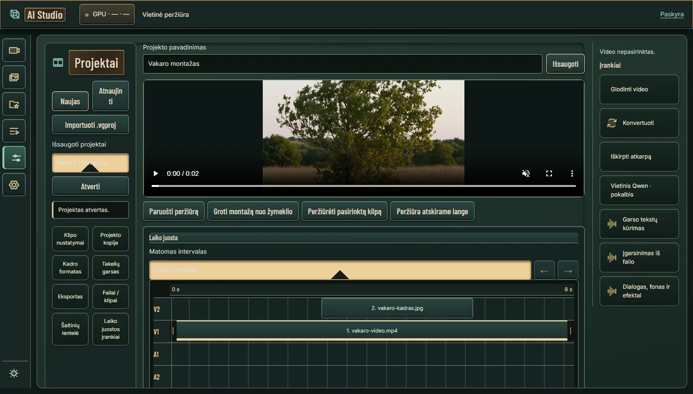Open the video player more options menu
This screenshot has height=394, width=693.
coord(572,173)
